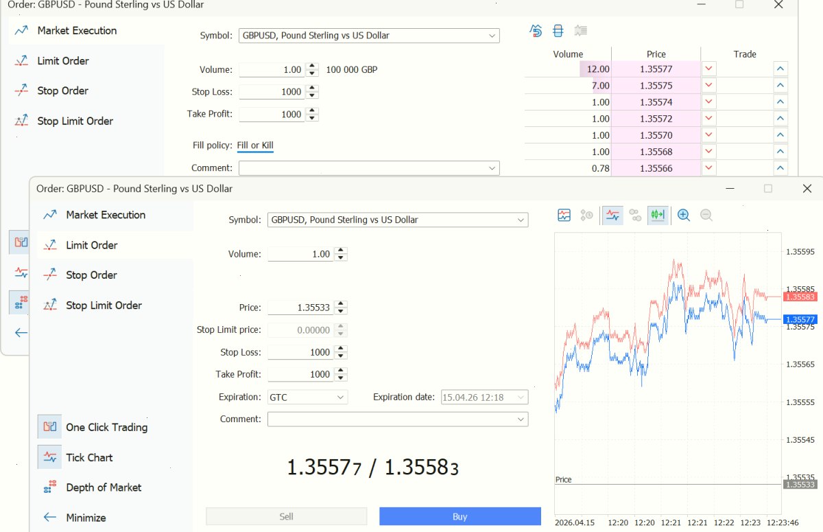Click the spread display icon above Volume column

pos(558,31)
